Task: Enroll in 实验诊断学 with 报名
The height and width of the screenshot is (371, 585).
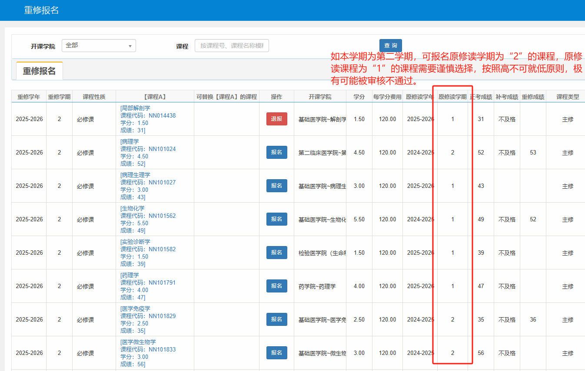Action: (x=276, y=253)
